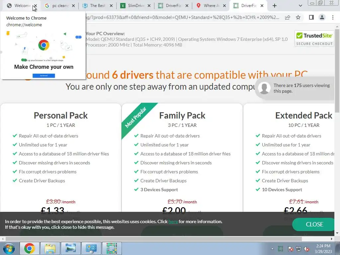The height and width of the screenshot is (255, 340).
Task: Close the 'pc cleane' tab
Action: [73, 6]
